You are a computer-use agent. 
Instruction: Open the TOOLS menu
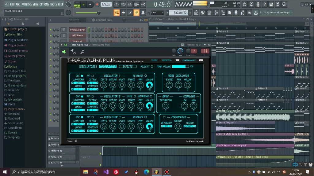tap(53, 4)
